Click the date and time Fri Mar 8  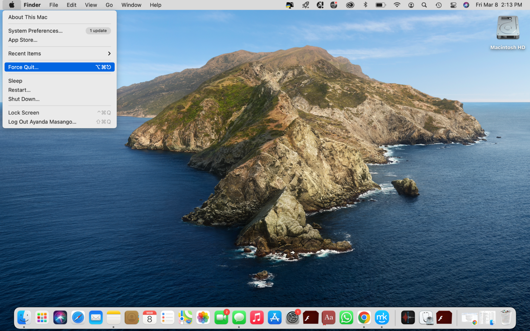[499, 5]
